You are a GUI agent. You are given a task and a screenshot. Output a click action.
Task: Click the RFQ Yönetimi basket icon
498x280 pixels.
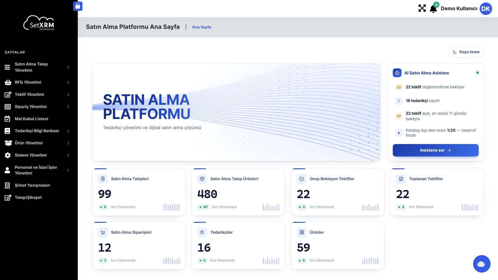[x=8, y=82]
